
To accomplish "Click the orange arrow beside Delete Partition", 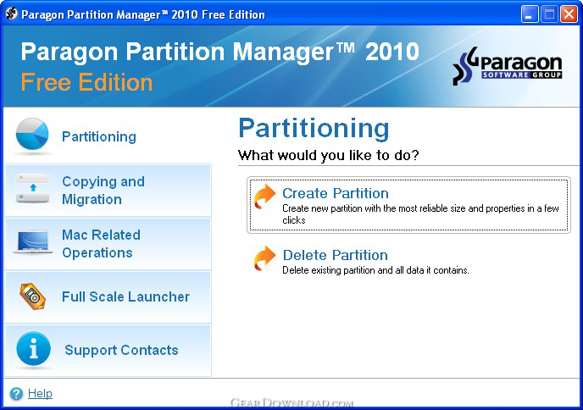I will pyautogui.click(x=264, y=258).
